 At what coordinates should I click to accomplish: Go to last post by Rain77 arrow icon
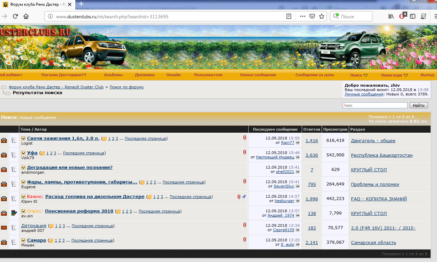pyautogui.click(x=298, y=143)
